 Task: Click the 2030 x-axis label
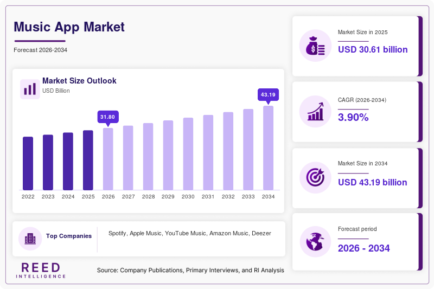(x=188, y=197)
